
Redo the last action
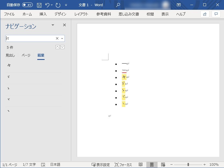coord(58,5)
